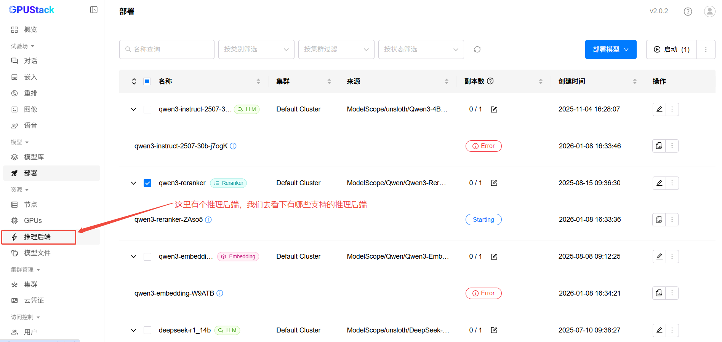
Task: Show the replicas column help tooltip
Action: coord(490,81)
